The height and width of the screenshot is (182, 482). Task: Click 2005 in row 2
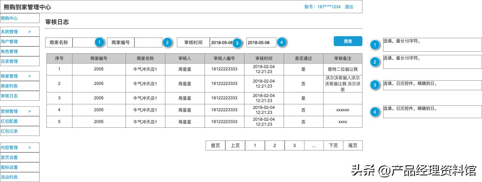pyautogui.click(x=99, y=84)
